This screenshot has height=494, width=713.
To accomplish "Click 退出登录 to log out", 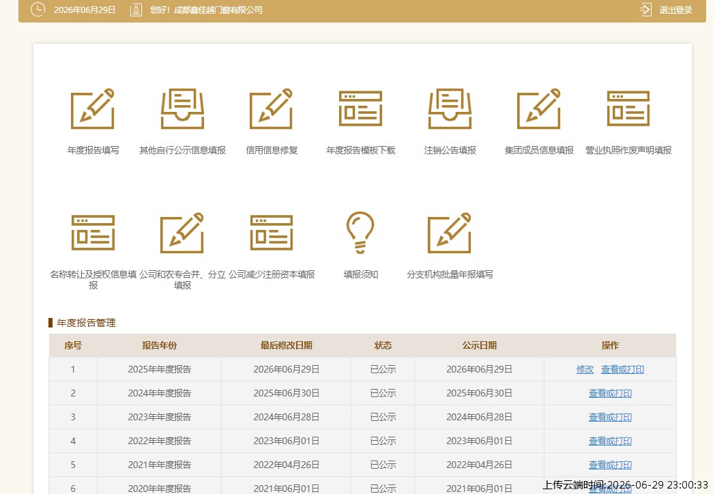I will click(x=675, y=10).
